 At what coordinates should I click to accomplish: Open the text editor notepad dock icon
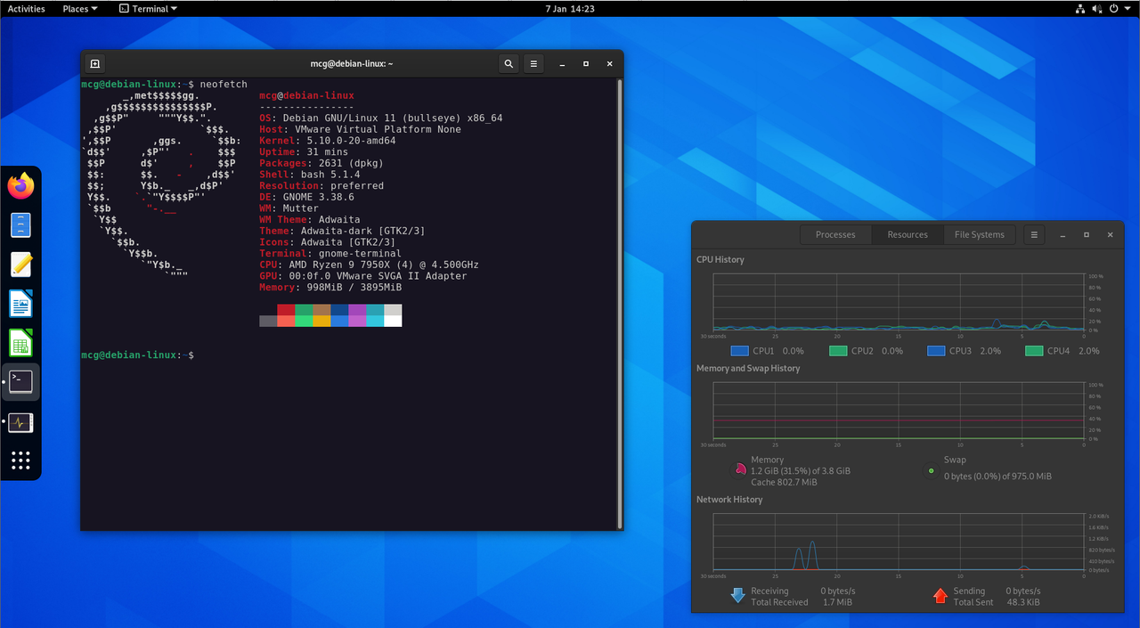(x=20, y=265)
